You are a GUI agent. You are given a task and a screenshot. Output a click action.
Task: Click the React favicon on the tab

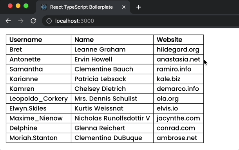pyautogui.click(x=44, y=7)
